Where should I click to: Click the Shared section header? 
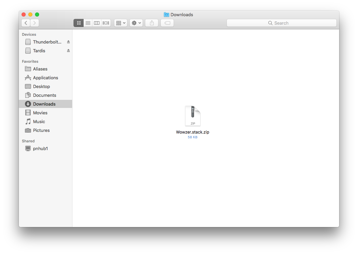tap(28, 141)
